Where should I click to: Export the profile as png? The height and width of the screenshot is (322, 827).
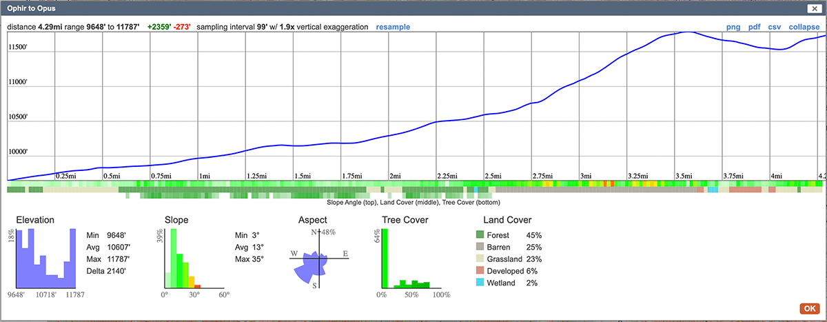[x=733, y=27]
